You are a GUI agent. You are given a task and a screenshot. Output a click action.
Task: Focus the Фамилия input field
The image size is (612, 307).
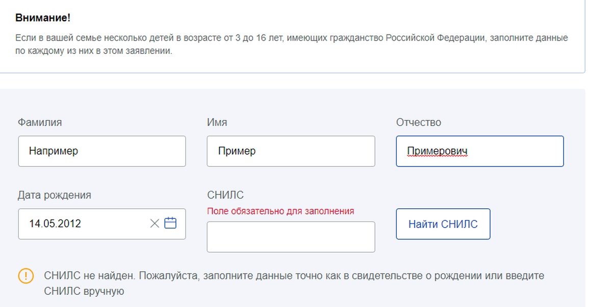point(102,151)
